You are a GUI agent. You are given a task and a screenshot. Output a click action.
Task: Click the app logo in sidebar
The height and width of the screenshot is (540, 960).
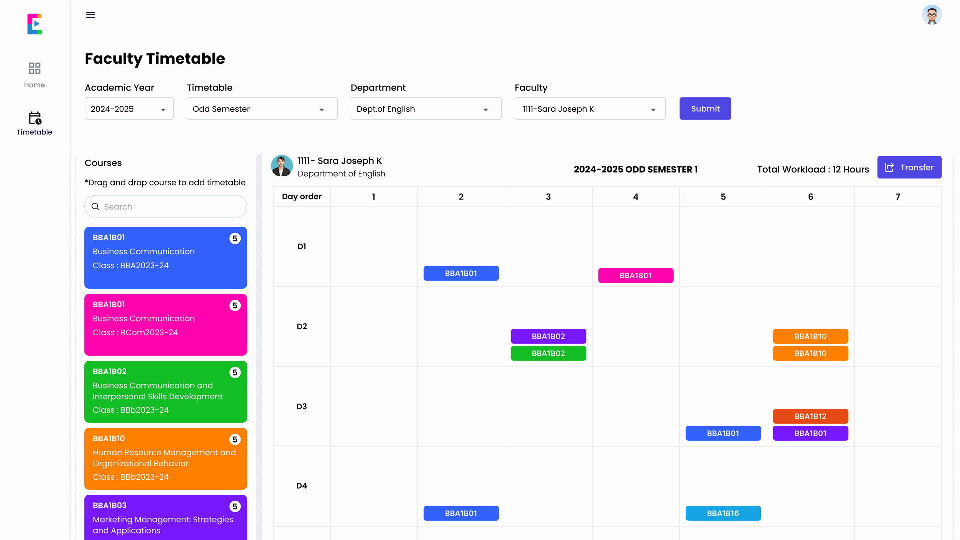(35, 24)
